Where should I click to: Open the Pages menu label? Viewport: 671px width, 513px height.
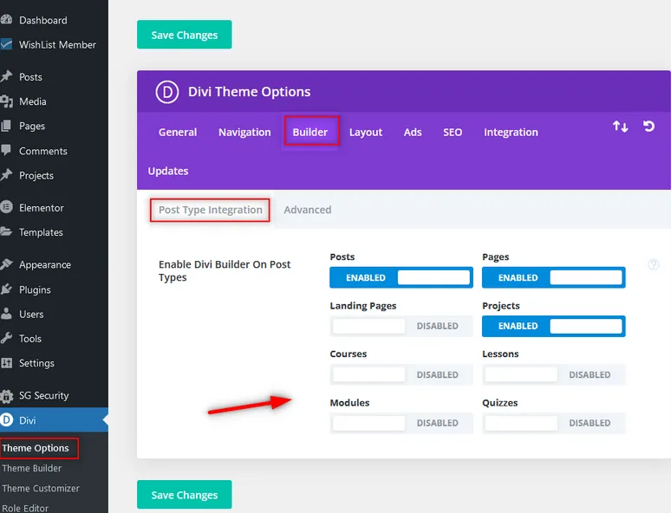pos(32,126)
